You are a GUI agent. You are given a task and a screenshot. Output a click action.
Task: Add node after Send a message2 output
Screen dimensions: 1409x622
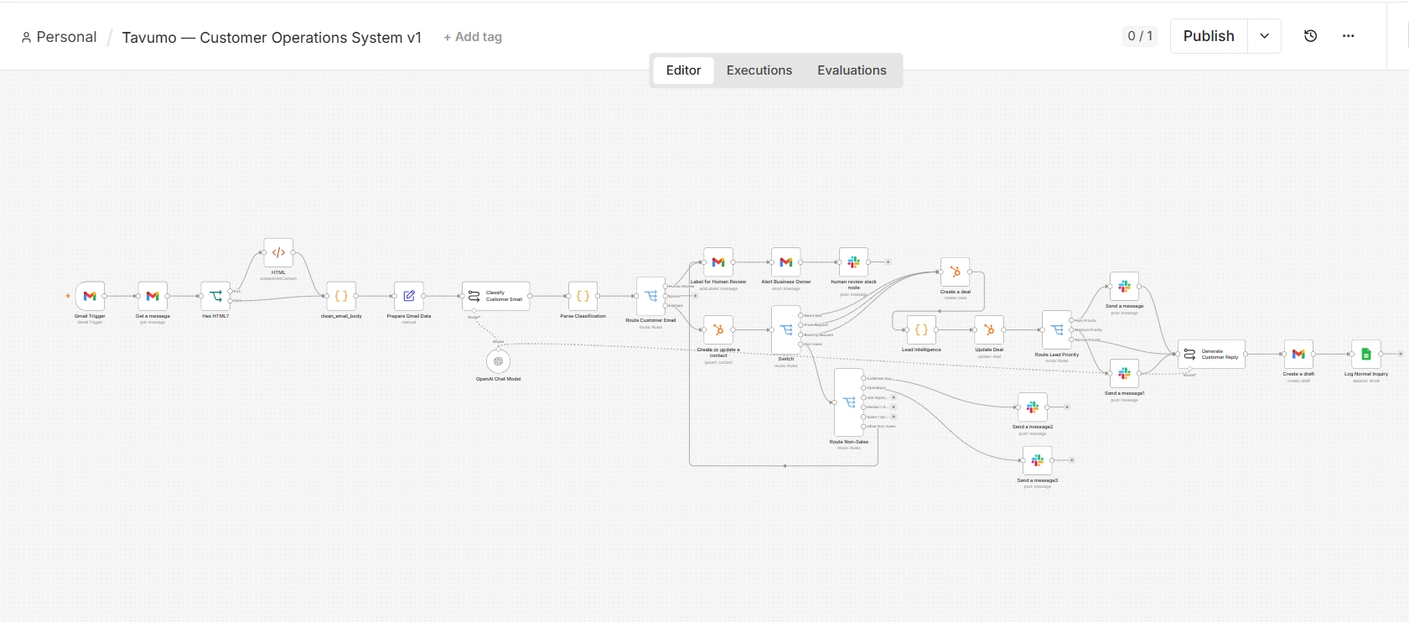point(1067,407)
